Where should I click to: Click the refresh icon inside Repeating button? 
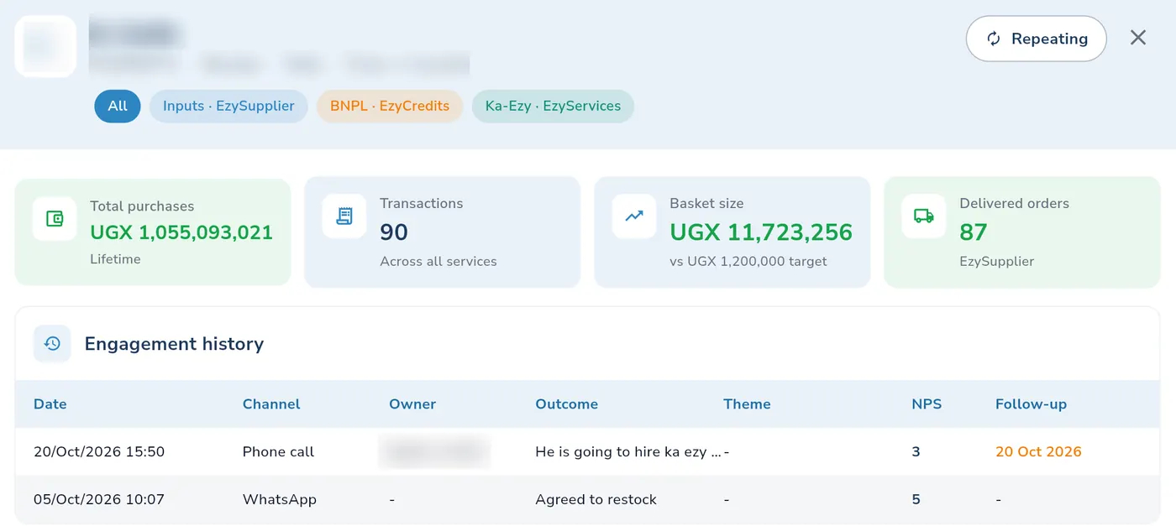point(994,39)
